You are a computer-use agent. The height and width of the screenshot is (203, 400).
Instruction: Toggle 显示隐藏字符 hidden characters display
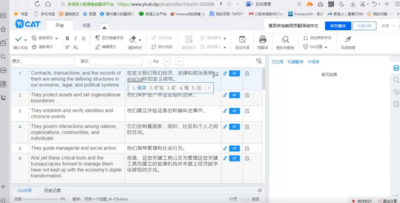click(109, 38)
